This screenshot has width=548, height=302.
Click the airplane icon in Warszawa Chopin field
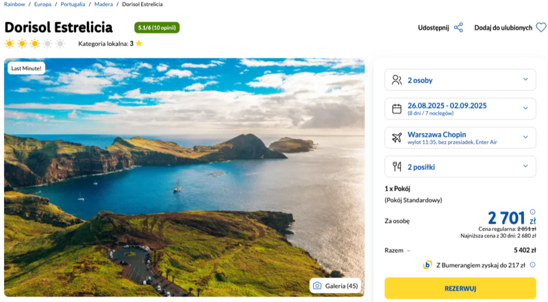397,138
